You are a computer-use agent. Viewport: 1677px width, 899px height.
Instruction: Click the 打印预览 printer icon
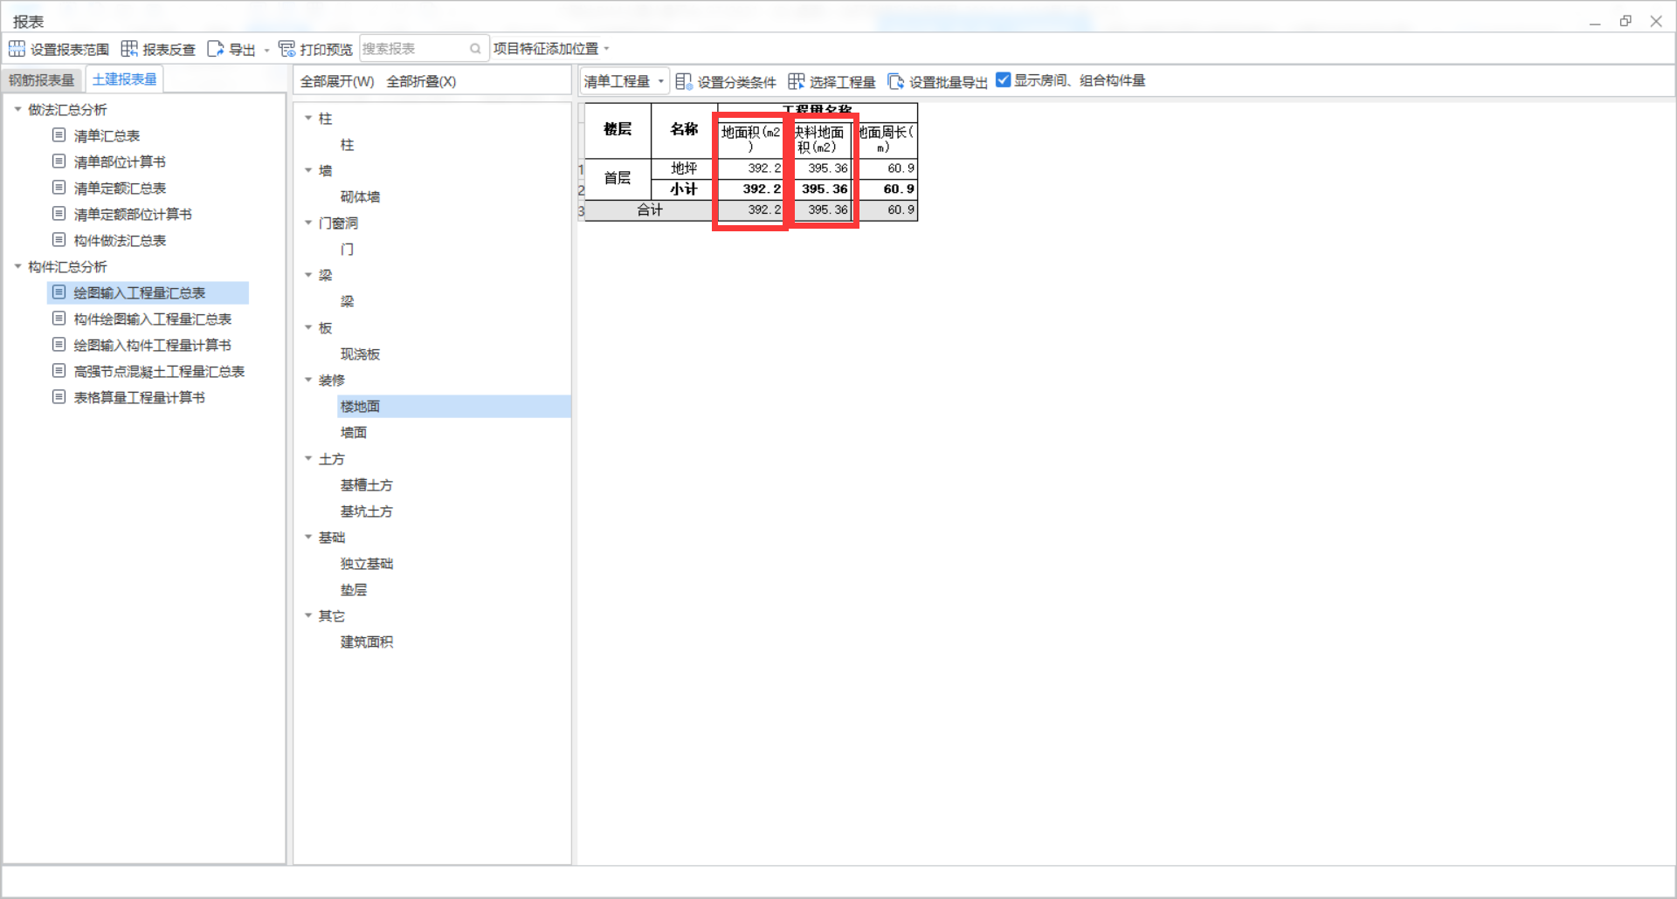(x=286, y=49)
